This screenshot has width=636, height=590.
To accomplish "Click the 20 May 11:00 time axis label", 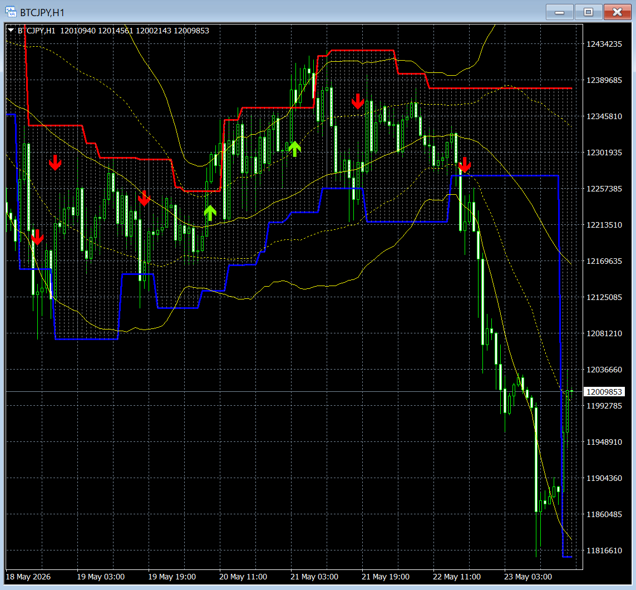I will point(243,577).
